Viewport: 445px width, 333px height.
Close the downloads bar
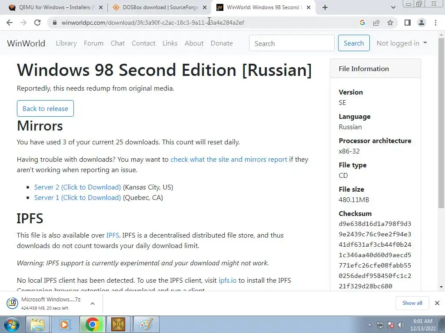click(437, 303)
